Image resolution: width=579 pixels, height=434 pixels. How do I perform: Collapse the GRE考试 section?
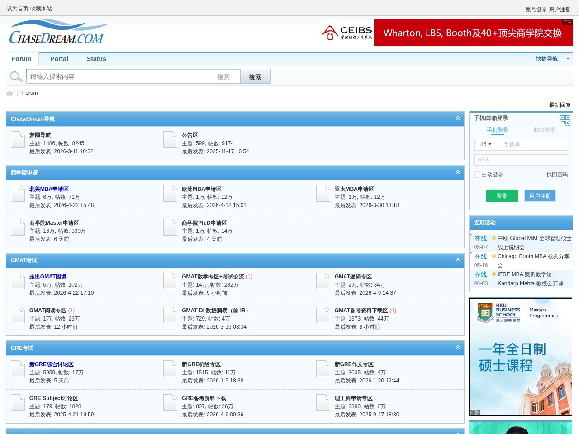(x=458, y=347)
